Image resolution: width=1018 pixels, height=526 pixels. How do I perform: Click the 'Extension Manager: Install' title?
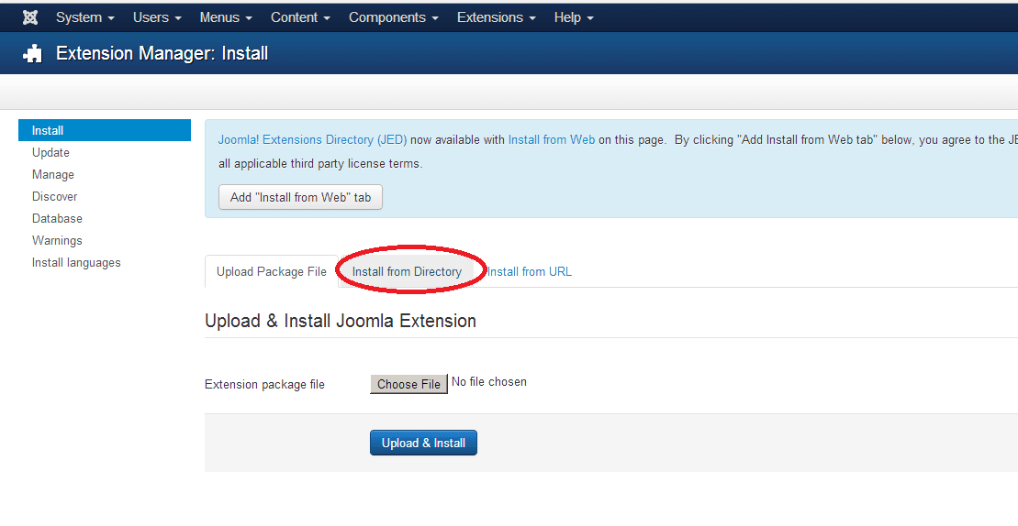click(x=162, y=53)
